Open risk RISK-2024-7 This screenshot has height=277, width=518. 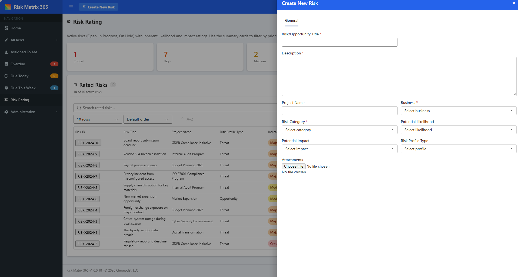87,176
